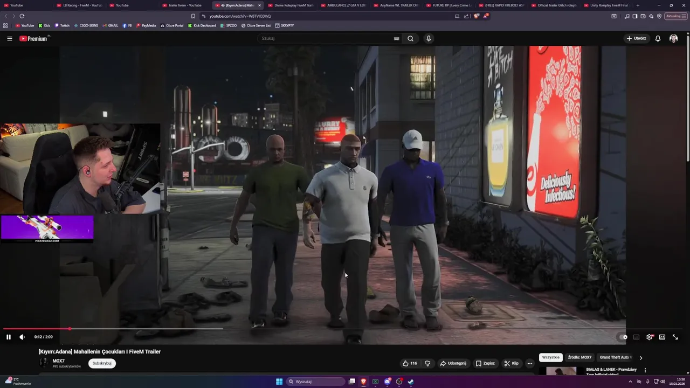
Task: Enter fullscreen mode
Action: (675, 337)
